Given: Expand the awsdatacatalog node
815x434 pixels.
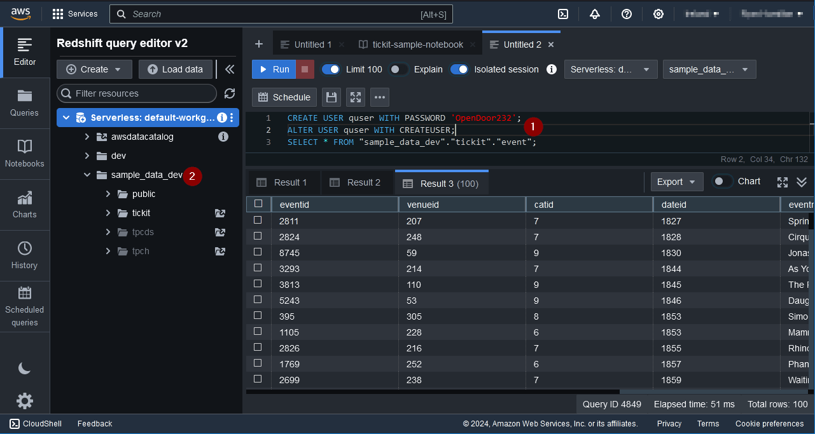Looking at the screenshot, I should tap(87, 137).
